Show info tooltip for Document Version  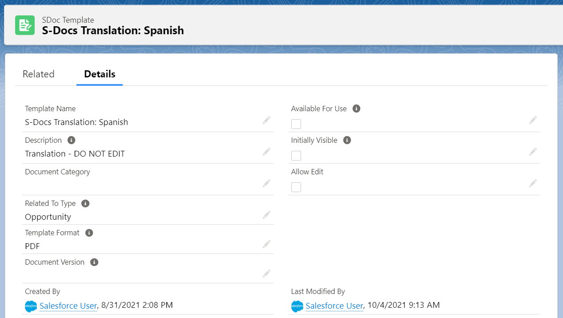pyautogui.click(x=94, y=262)
